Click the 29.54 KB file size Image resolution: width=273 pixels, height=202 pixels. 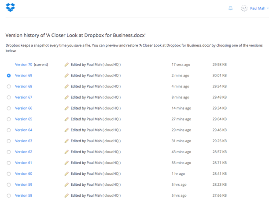click(220, 86)
